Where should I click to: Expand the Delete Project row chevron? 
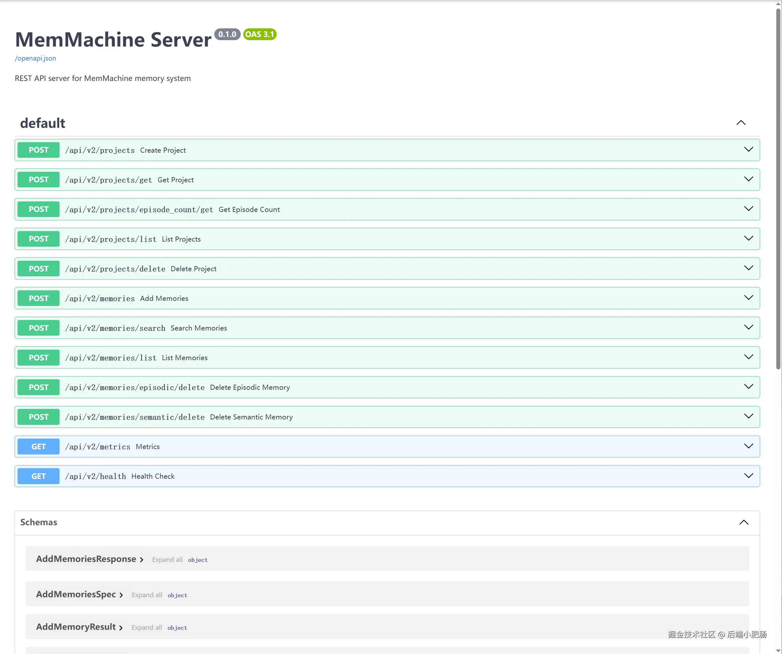click(x=748, y=268)
